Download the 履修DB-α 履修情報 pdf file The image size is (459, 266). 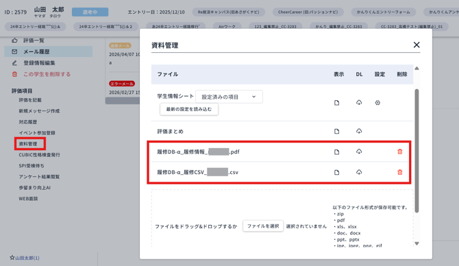coord(359,152)
